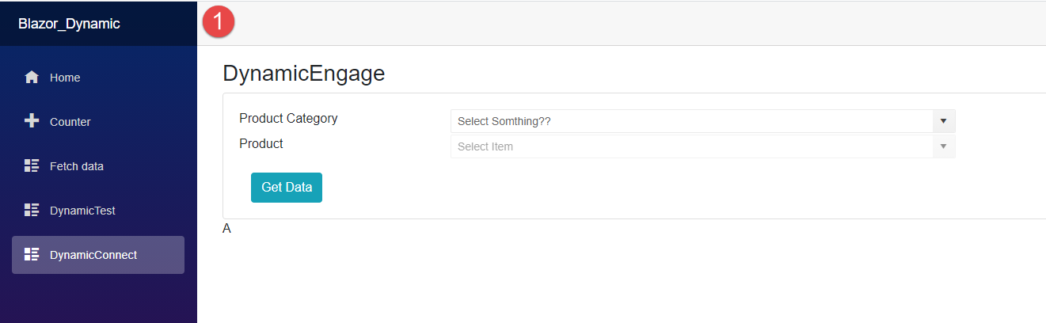Viewport: 1046px width, 323px height.
Task: Click the Counter plus icon
Action: pos(32,121)
